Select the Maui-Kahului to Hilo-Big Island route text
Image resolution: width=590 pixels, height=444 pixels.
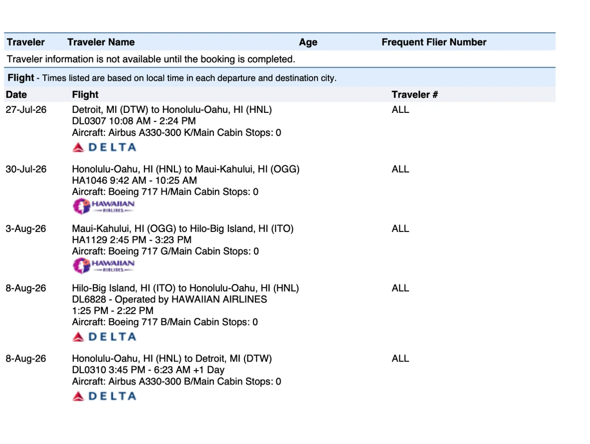(183, 229)
